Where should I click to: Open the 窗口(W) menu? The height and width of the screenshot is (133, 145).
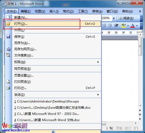click(112, 11)
